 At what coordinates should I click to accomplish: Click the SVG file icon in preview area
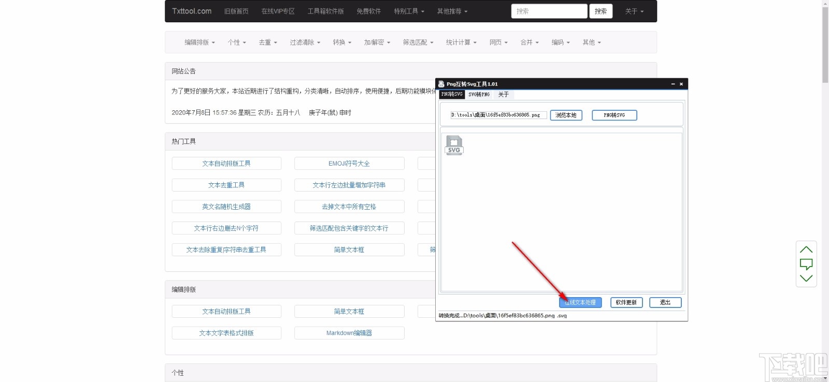tap(454, 145)
